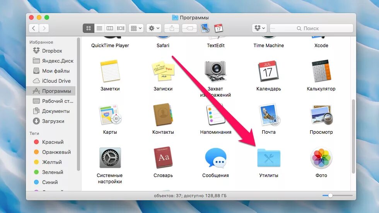The image size is (379, 213).
Task: Click the sidebar vertical scrollbar
Action: (x=78, y=104)
